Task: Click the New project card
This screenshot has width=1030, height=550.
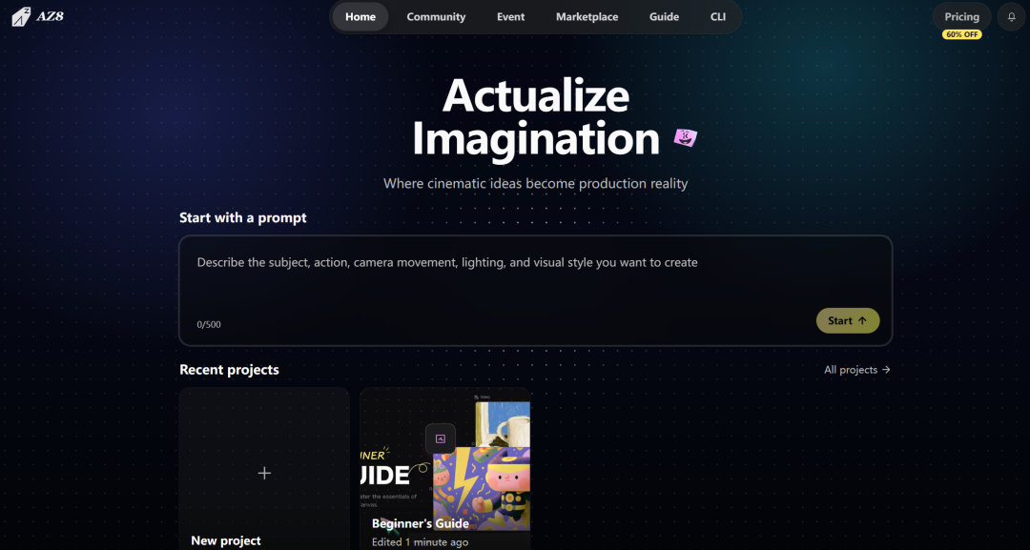Action: (x=264, y=469)
